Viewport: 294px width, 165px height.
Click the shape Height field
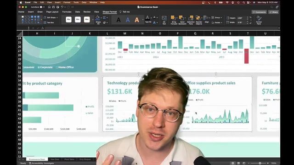242,18
